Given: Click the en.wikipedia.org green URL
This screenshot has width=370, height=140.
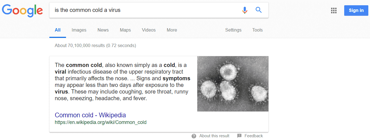Looking at the screenshot, I should [x=101, y=122].
